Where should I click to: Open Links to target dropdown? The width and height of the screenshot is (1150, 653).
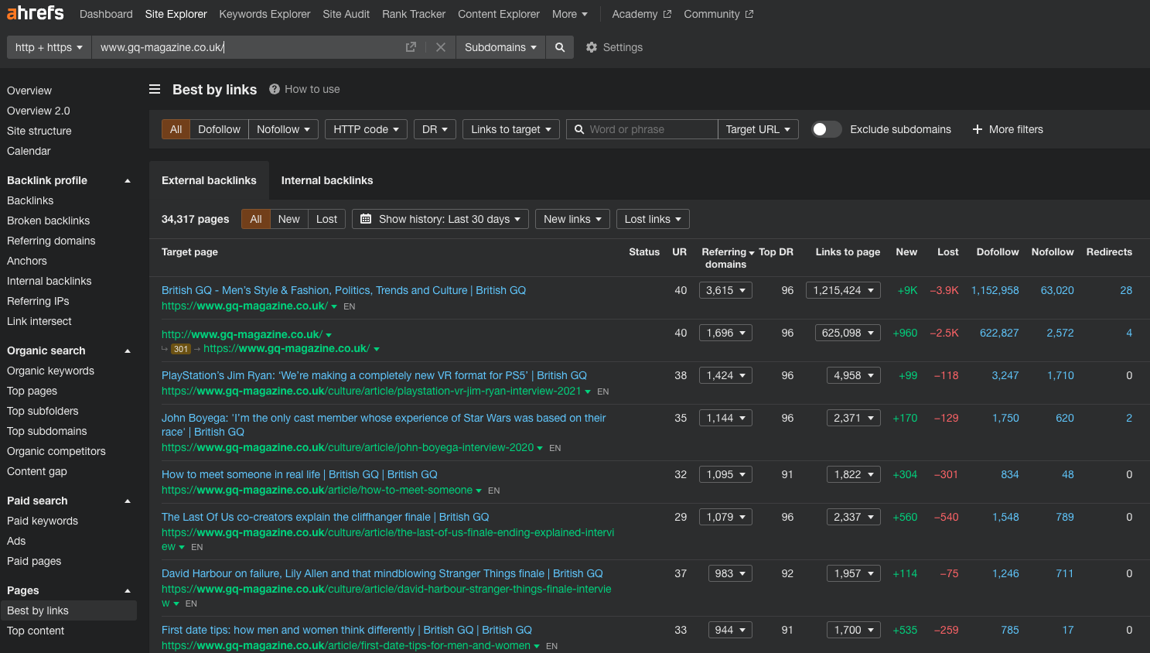coord(511,129)
